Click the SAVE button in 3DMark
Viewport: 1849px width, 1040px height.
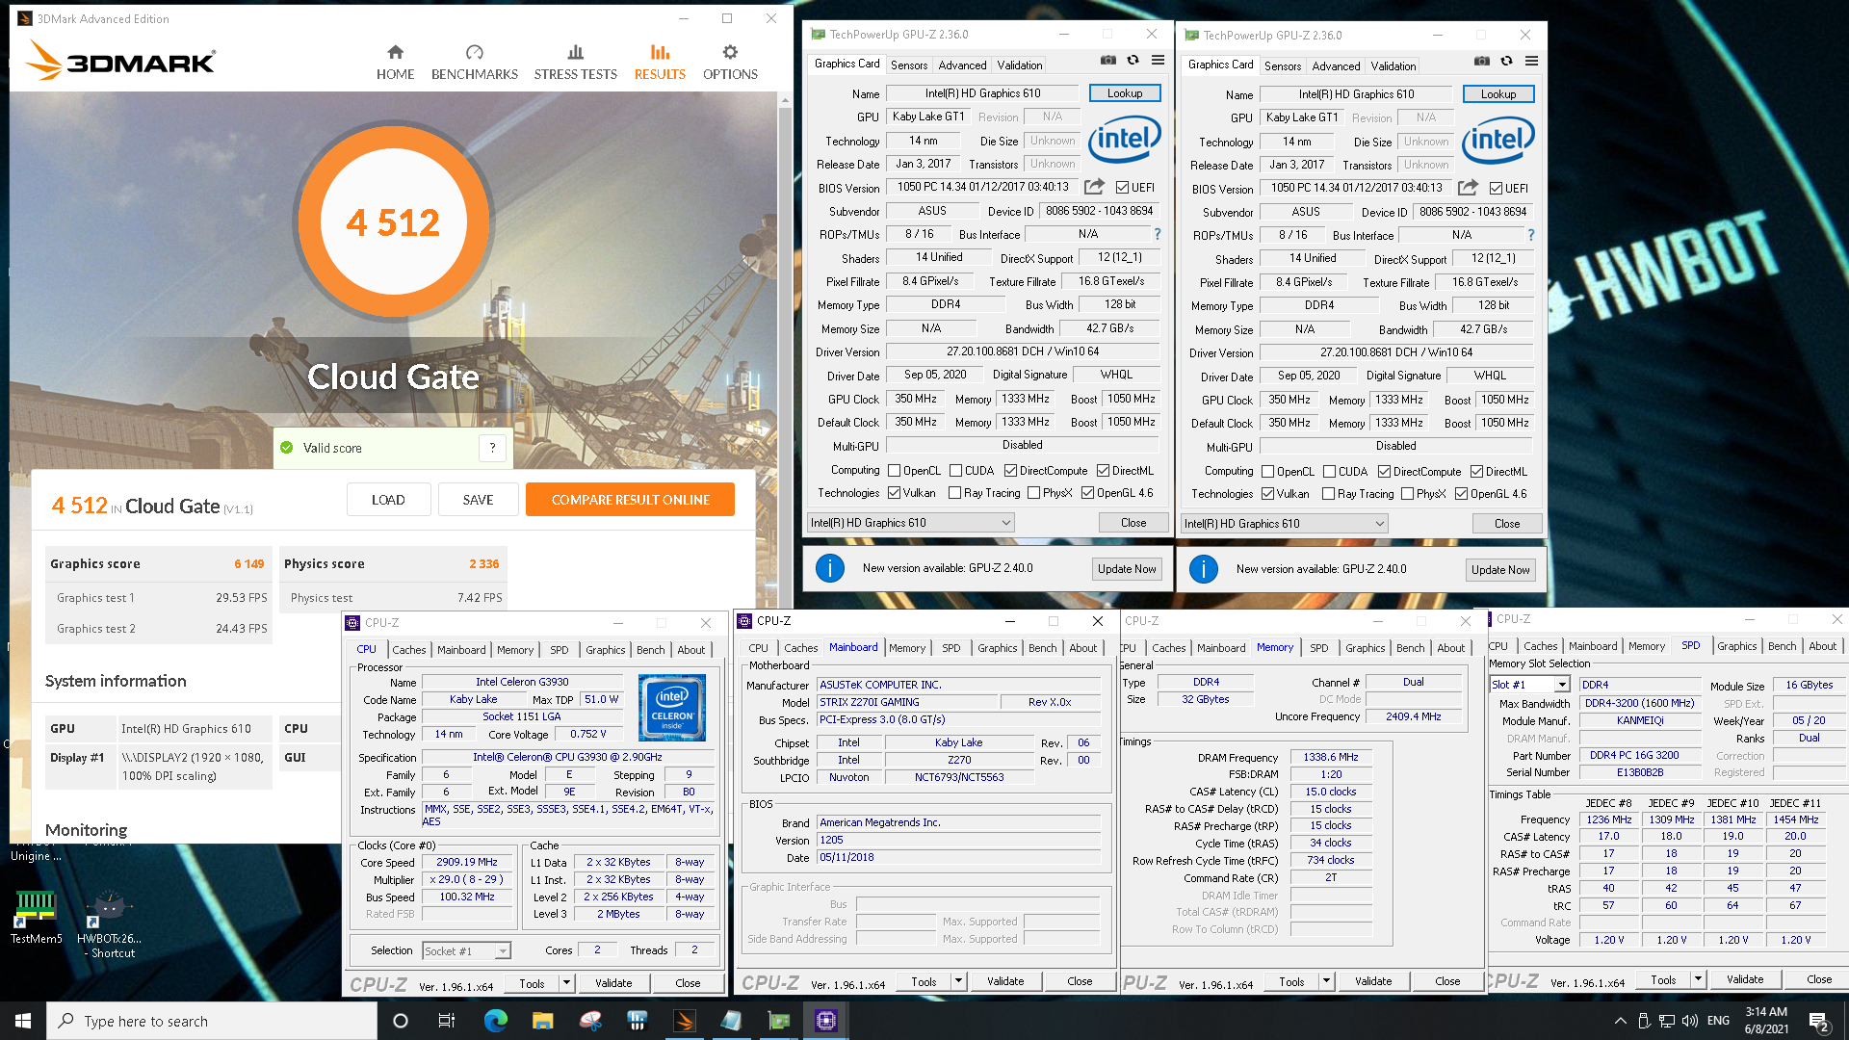[x=478, y=500]
